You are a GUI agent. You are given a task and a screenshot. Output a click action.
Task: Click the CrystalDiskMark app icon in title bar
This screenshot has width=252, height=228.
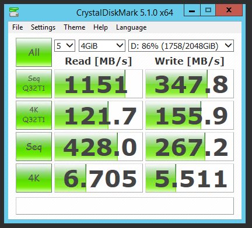click(14, 12)
